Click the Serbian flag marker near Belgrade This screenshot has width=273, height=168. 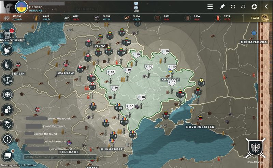pos(69,143)
